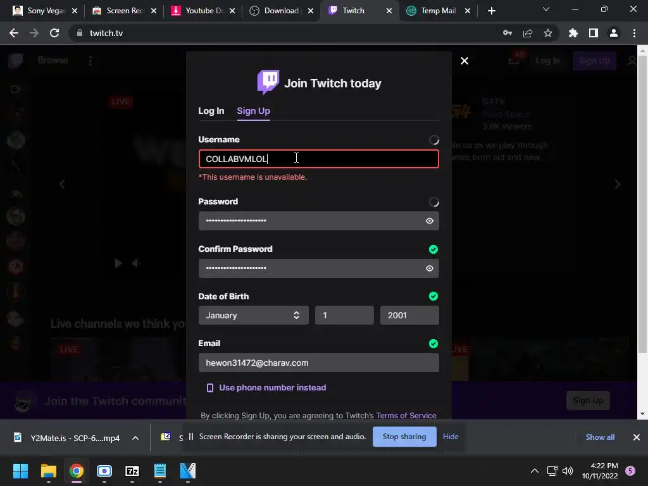The height and width of the screenshot is (486, 648).
Task: Open the screen recorder taskbar app
Action: click(x=104, y=471)
